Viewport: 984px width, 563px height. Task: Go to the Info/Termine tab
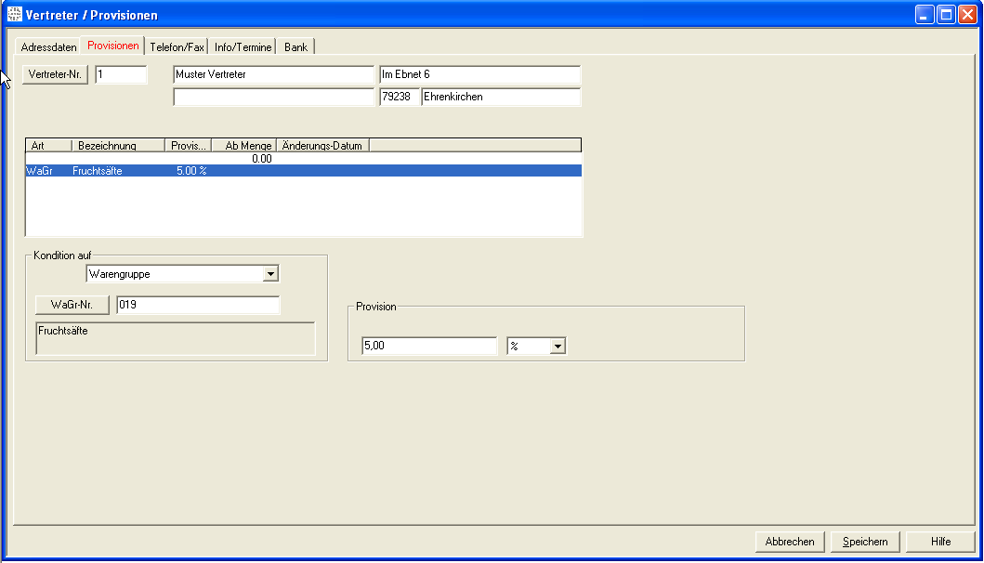243,46
